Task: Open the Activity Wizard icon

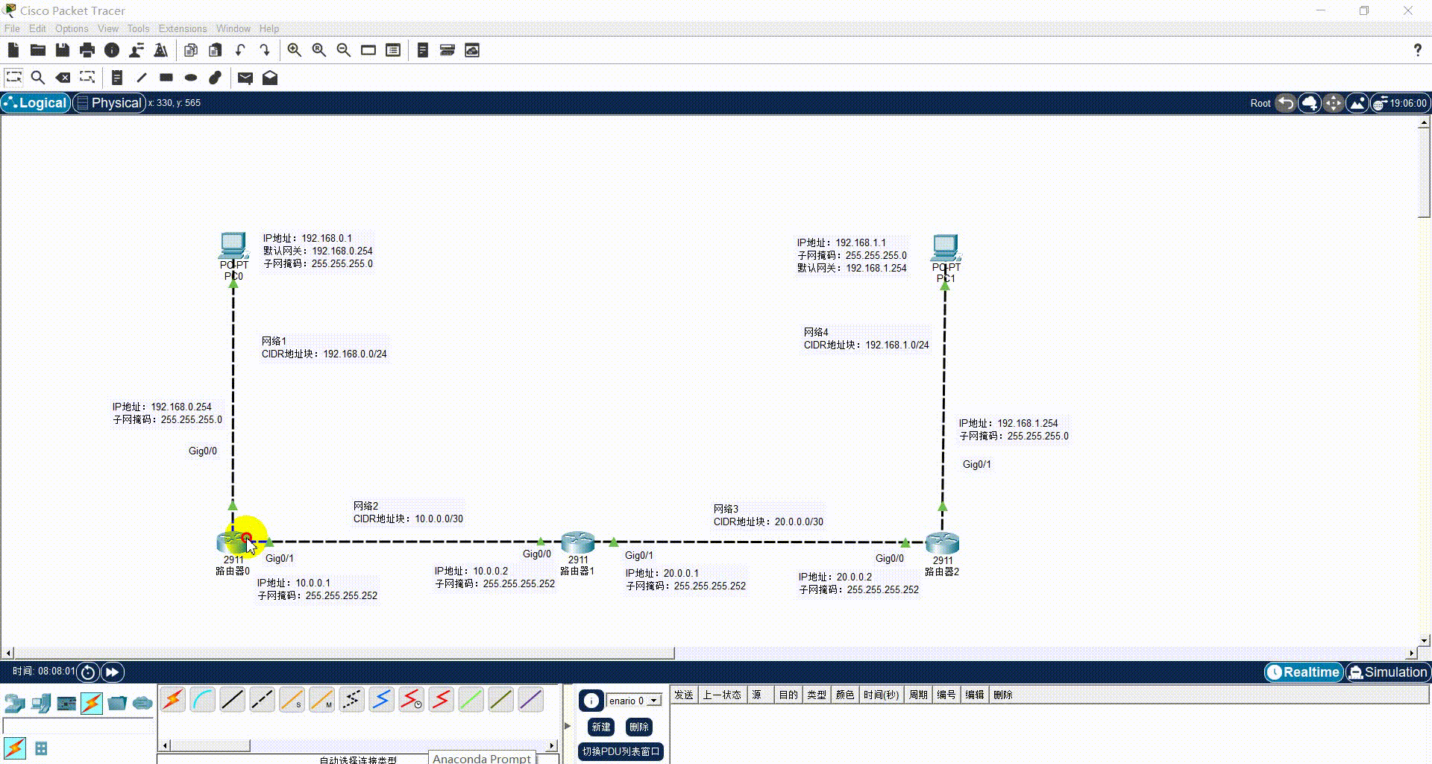Action: 136,50
